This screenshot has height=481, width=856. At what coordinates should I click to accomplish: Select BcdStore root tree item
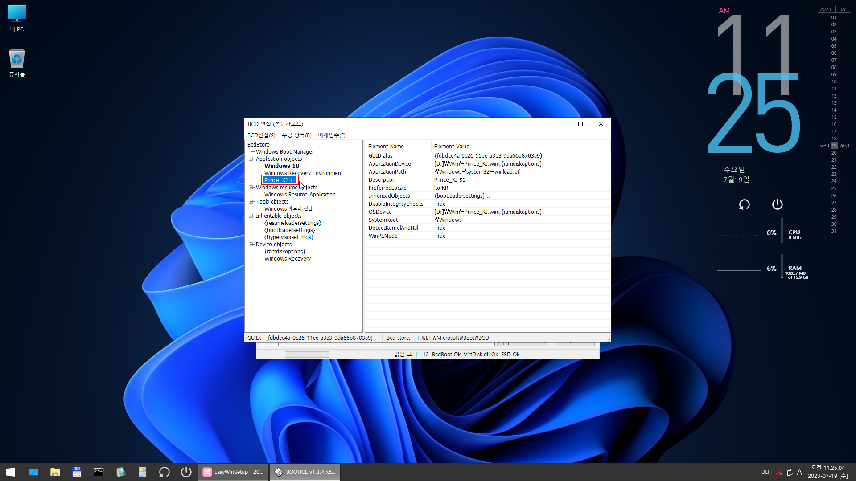(x=259, y=145)
